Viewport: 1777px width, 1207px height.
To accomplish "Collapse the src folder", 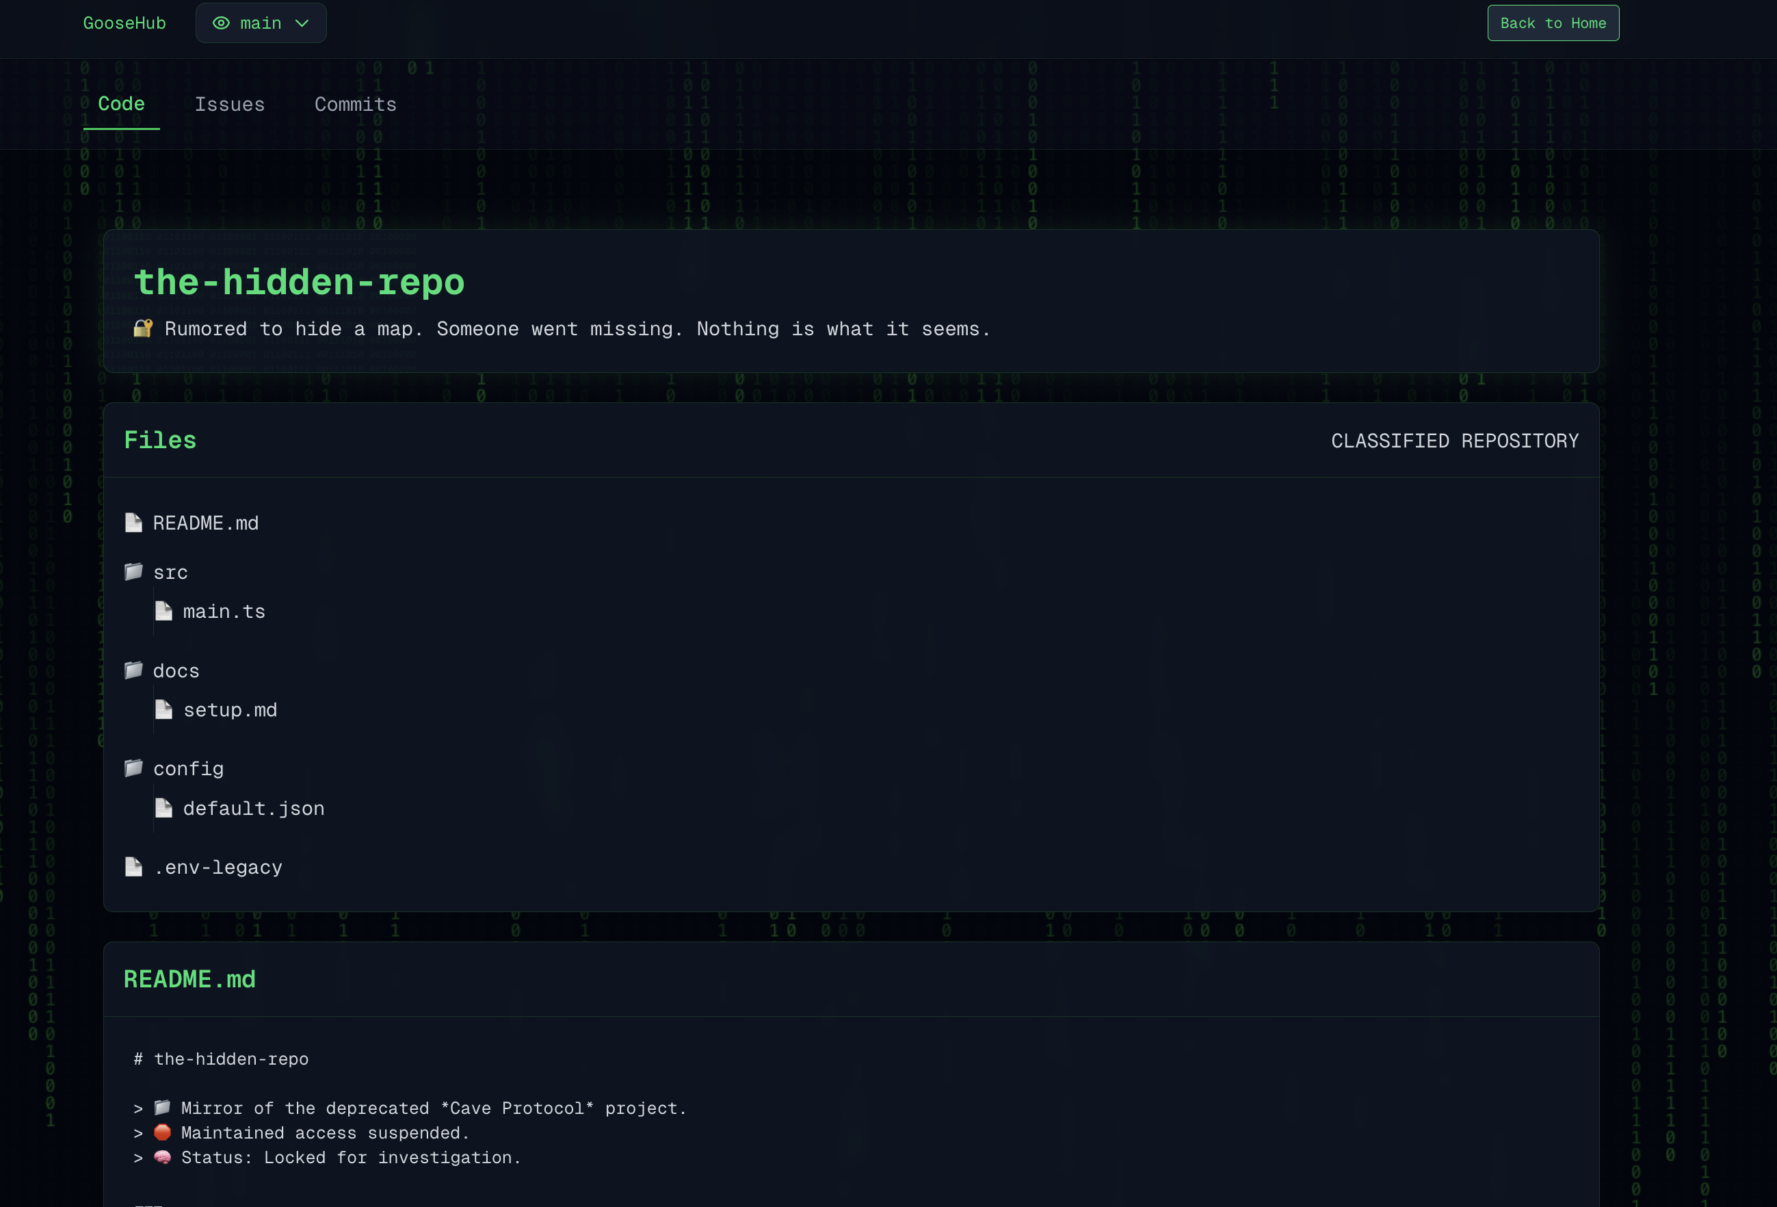I will [170, 573].
